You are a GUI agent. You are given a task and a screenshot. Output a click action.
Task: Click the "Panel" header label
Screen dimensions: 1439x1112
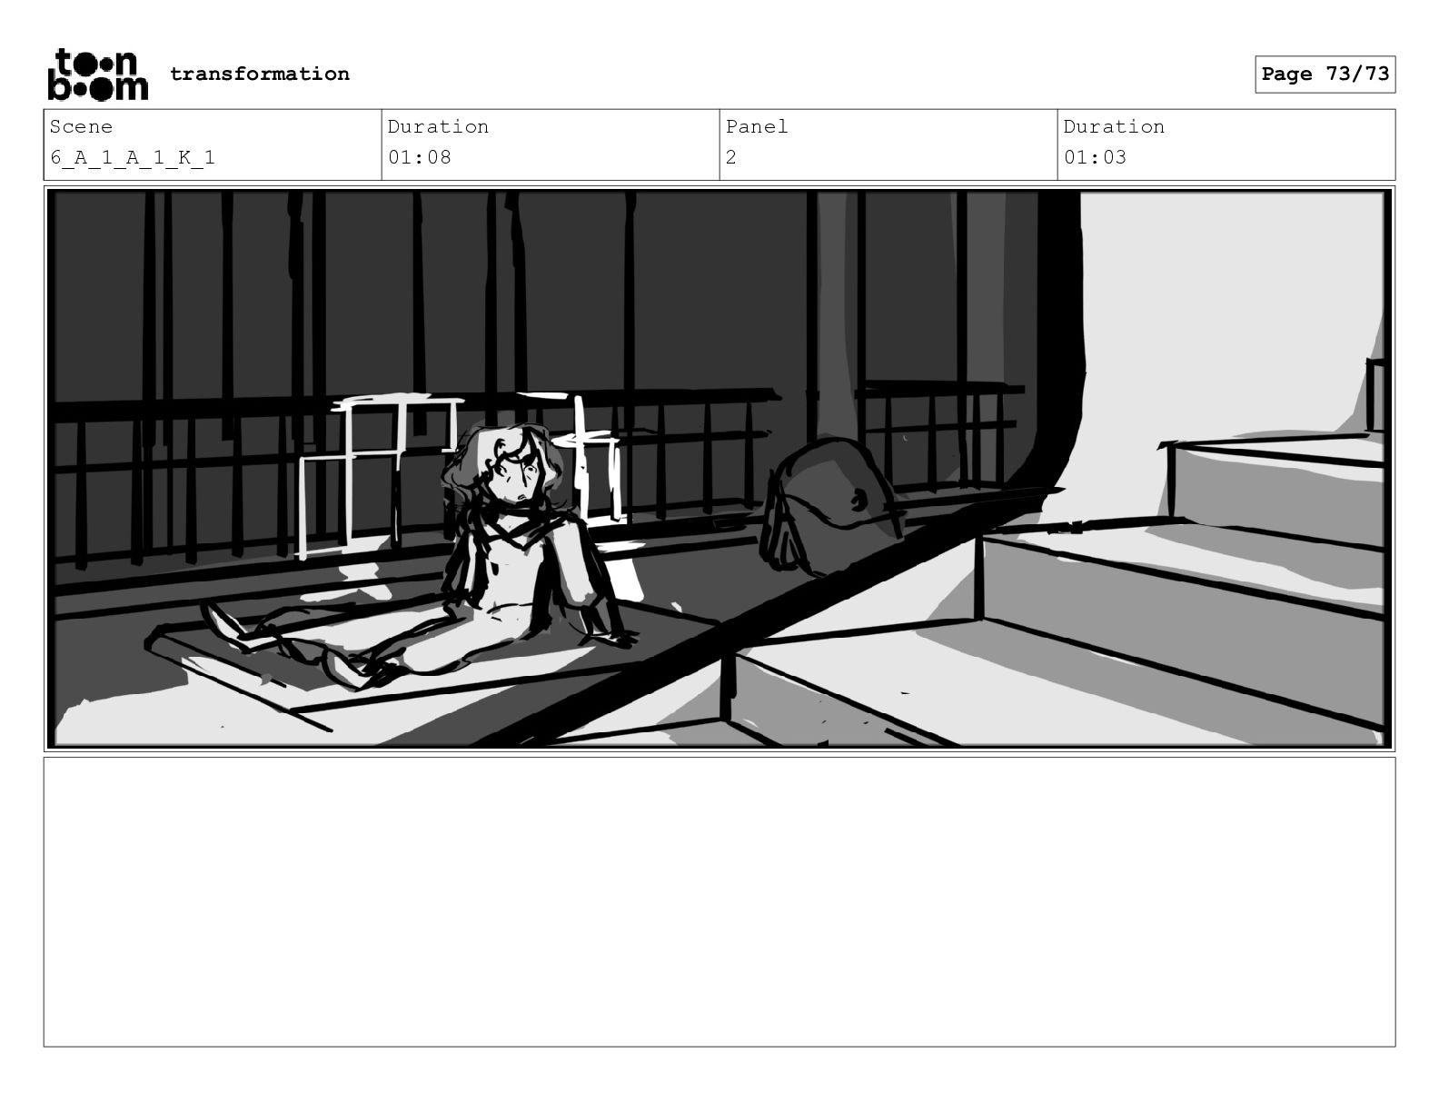[x=757, y=127]
